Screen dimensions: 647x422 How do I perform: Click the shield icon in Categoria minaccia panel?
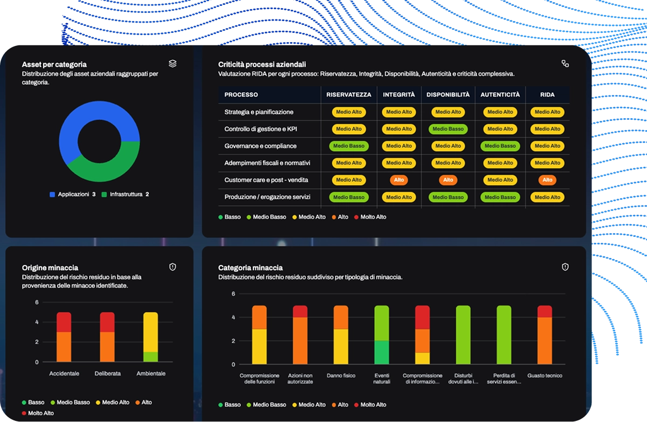point(565,267)
